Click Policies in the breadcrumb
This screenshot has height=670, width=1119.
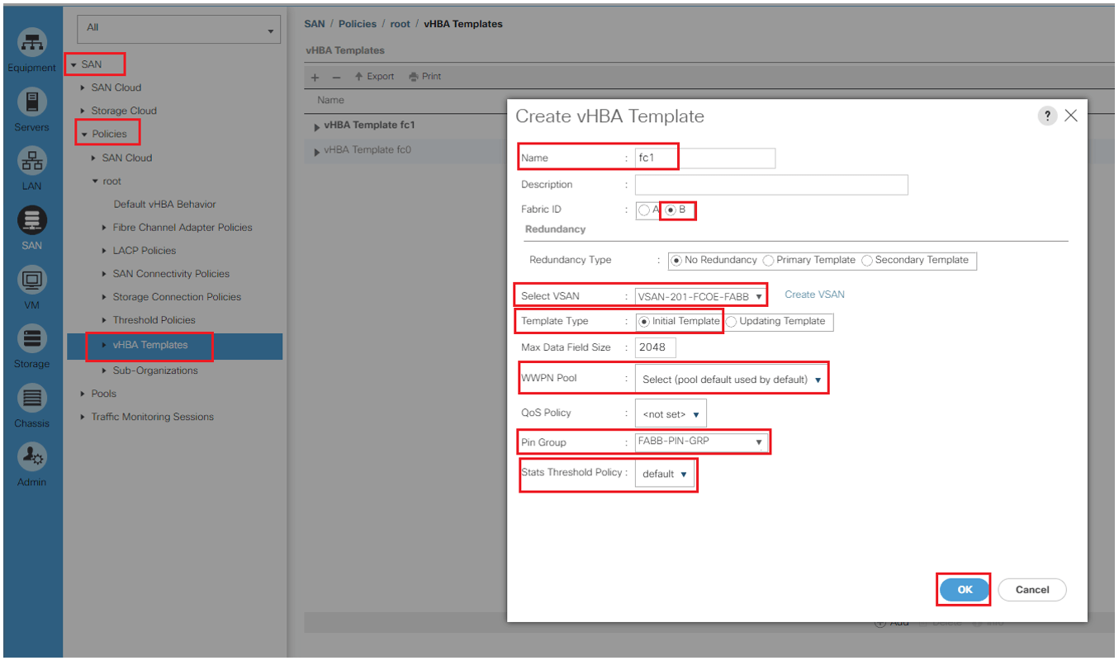[358, 24]
